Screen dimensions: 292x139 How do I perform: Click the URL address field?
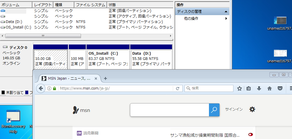[115, 88]
